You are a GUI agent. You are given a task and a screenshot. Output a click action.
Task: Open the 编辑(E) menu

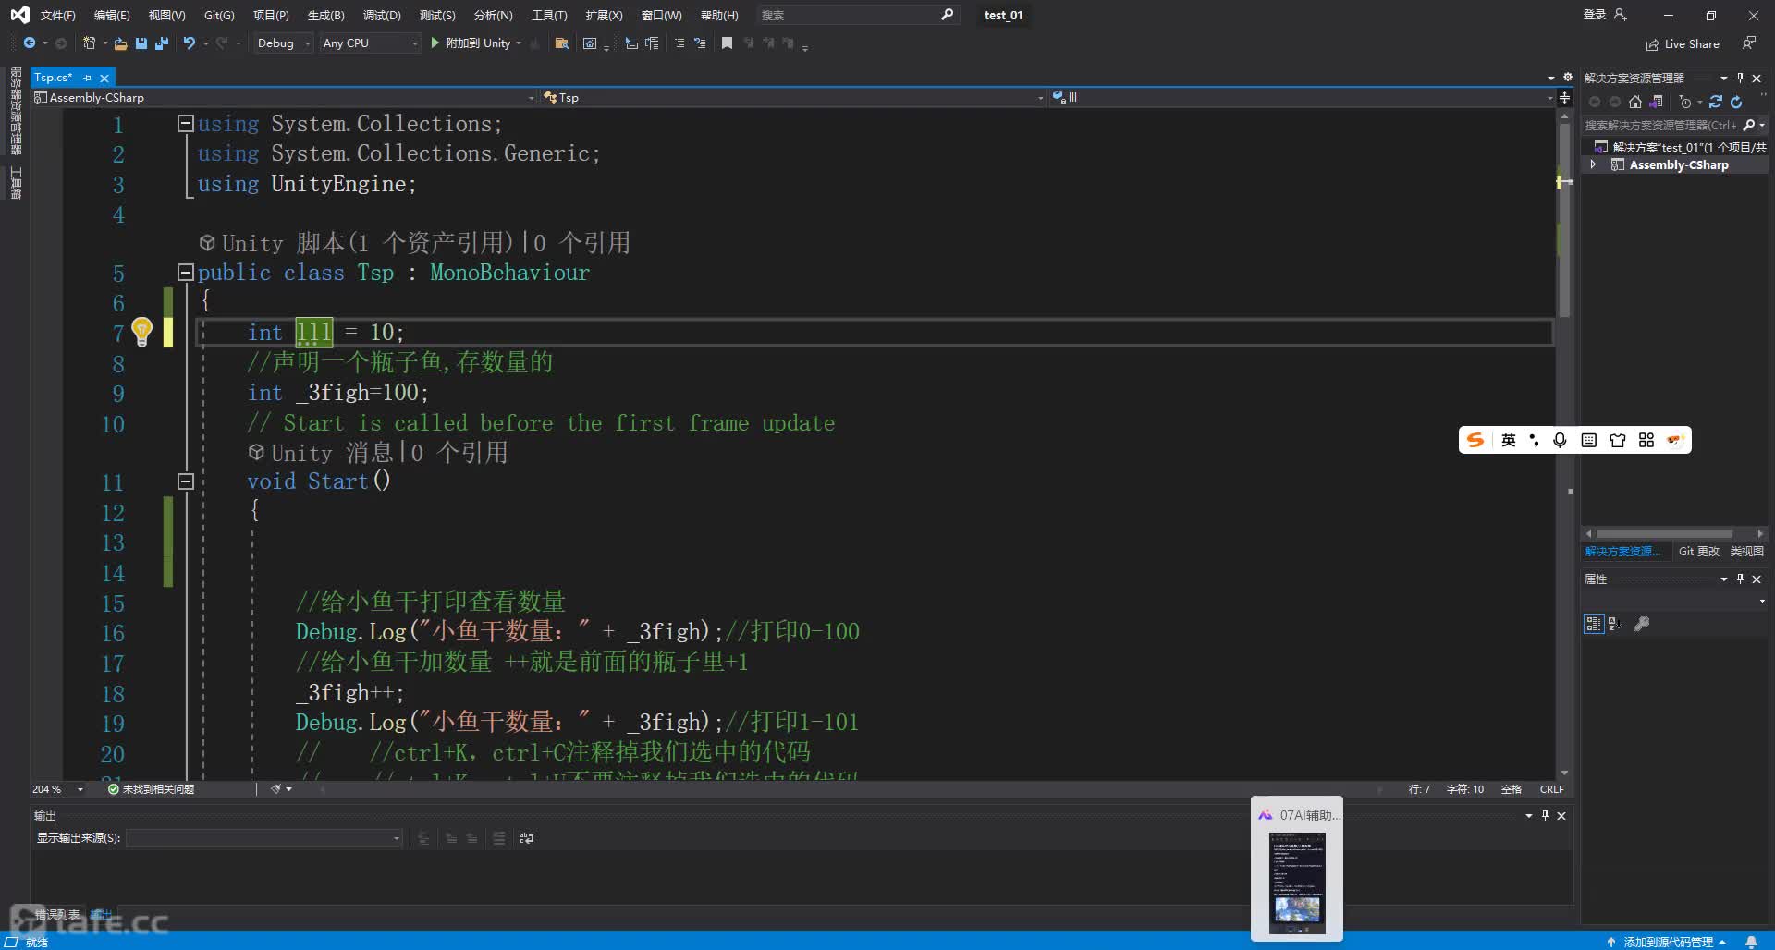(x=112, y=16)
